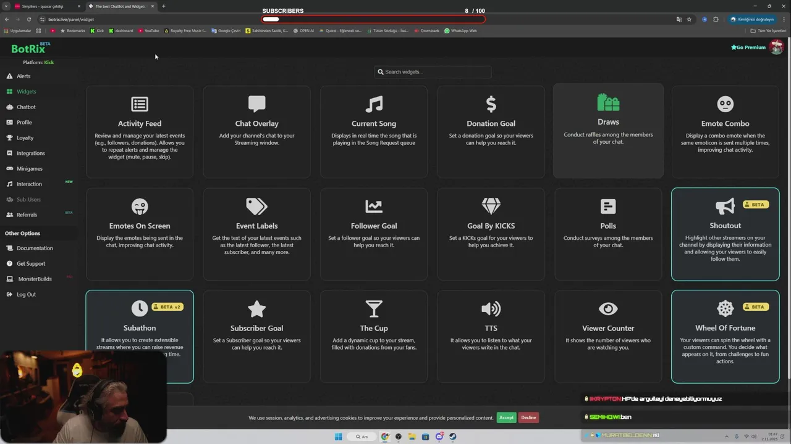Screen dimensions: 791x444
Task: Open the Wheel Of Fortune wheel icon
Action: coord(725,308)
